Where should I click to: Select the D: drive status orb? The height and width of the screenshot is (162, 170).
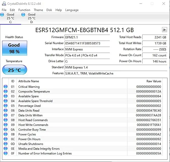pyautogui.click(x=23, y=15)
